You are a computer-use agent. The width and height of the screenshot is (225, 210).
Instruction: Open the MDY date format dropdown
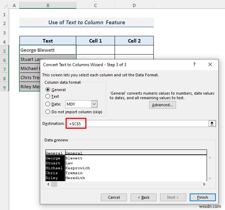click(94, 104)
